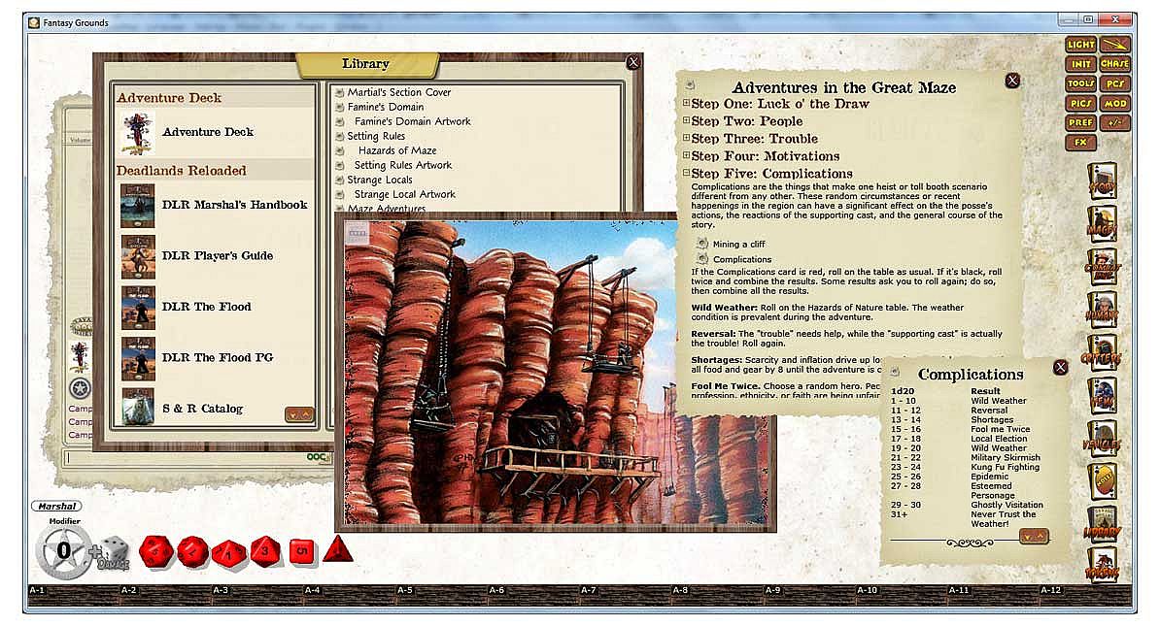Open the Humans card in the sidebar

point(1102,312)
